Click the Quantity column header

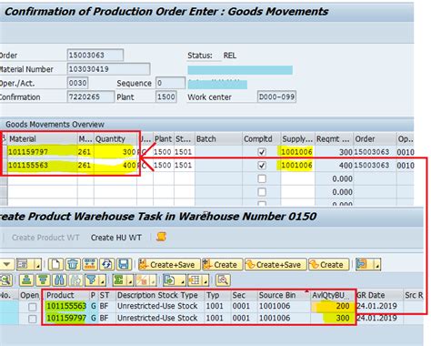(115, 139)
